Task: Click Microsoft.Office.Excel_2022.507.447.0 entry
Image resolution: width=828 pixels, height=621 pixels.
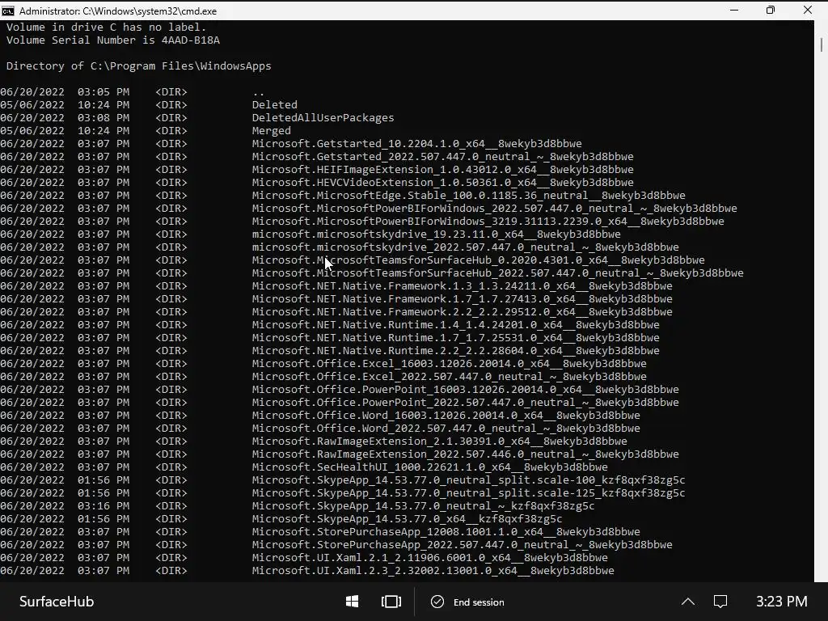Action: (x=449, y=377)
